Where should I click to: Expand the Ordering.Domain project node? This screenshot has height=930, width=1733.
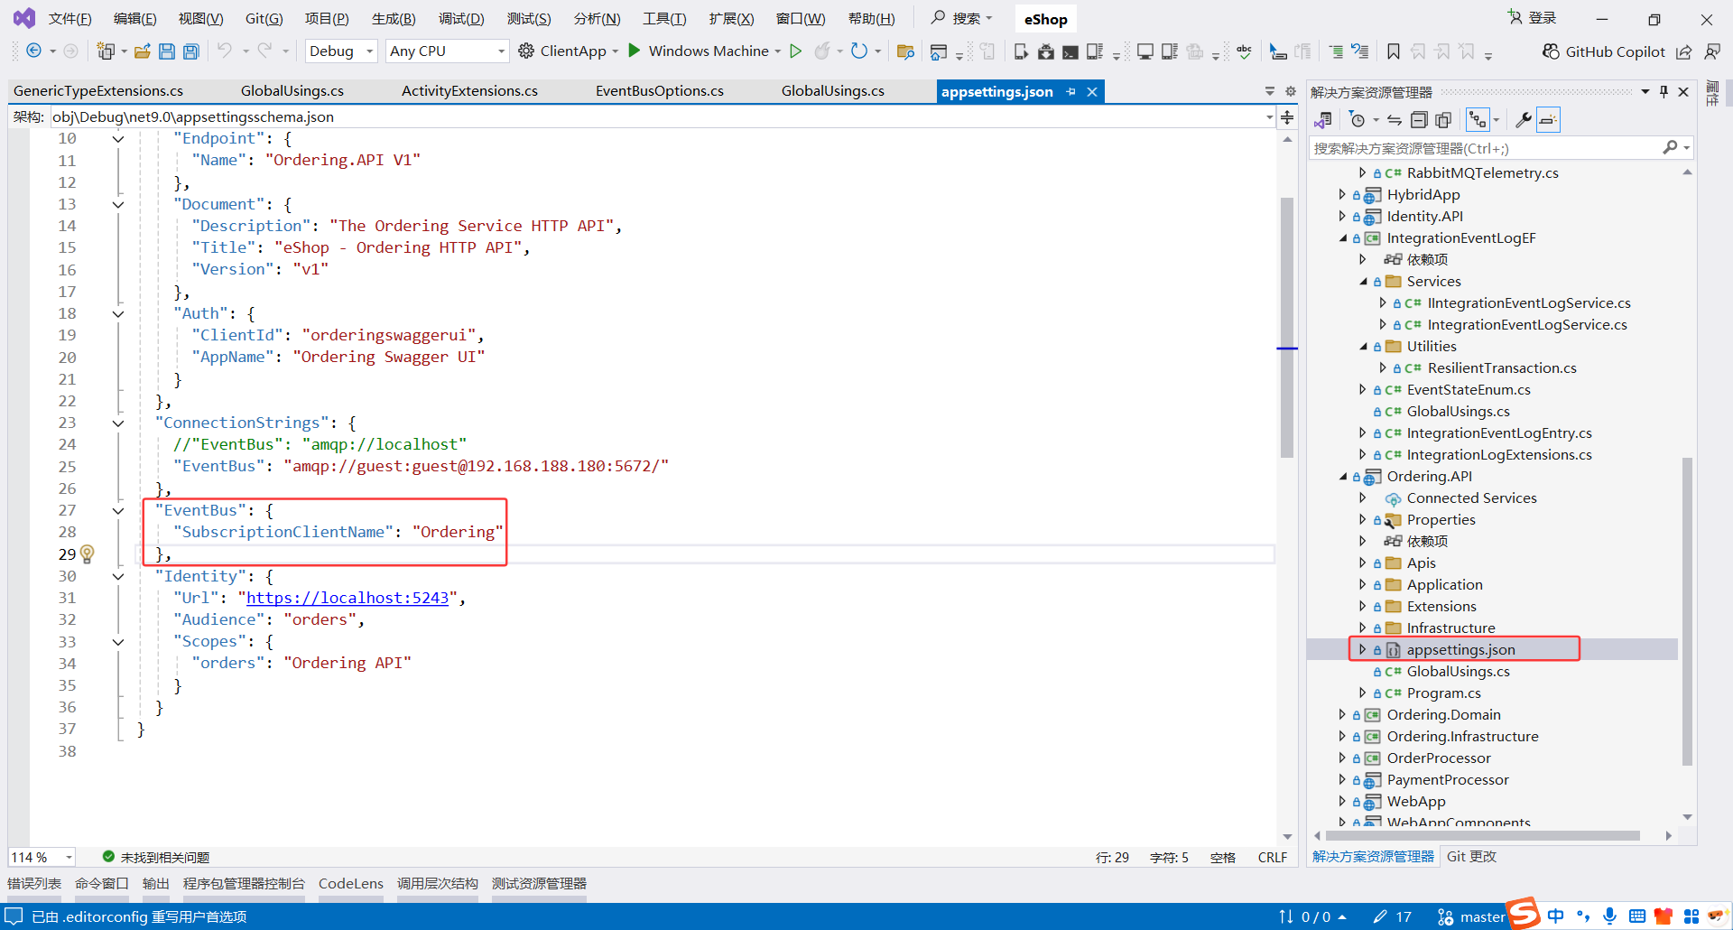click(x=1342, y=714)
